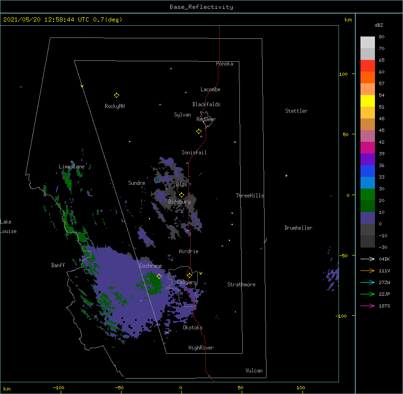Click the Didsbury label
The image size is (403, 394).
pyautogui.click(x=180, y=202)
